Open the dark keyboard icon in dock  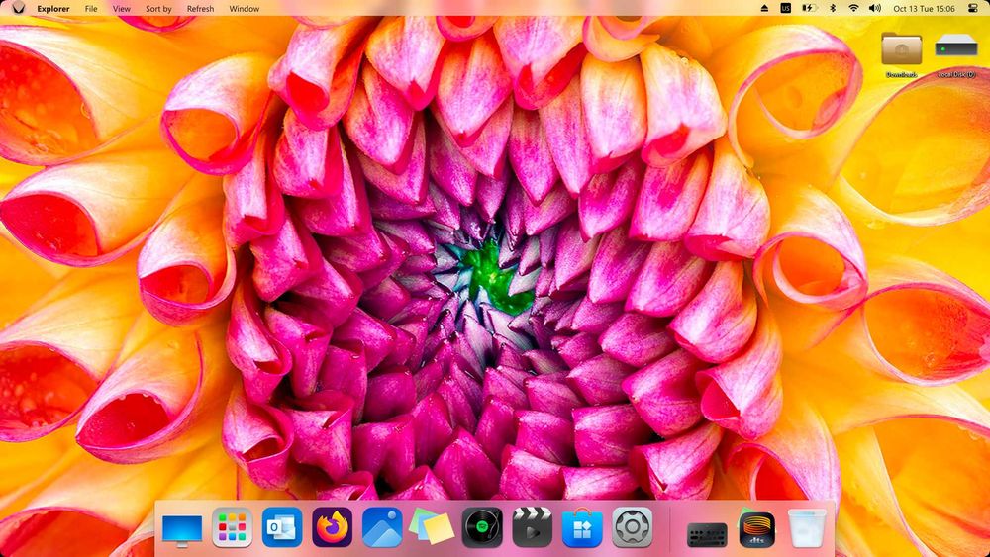click(x=707, y=535)
